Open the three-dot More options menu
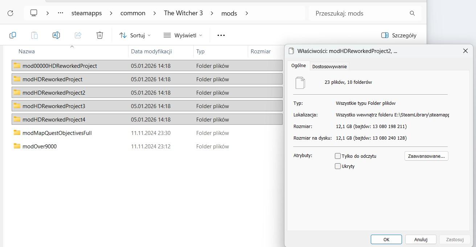 pos(221,35)
